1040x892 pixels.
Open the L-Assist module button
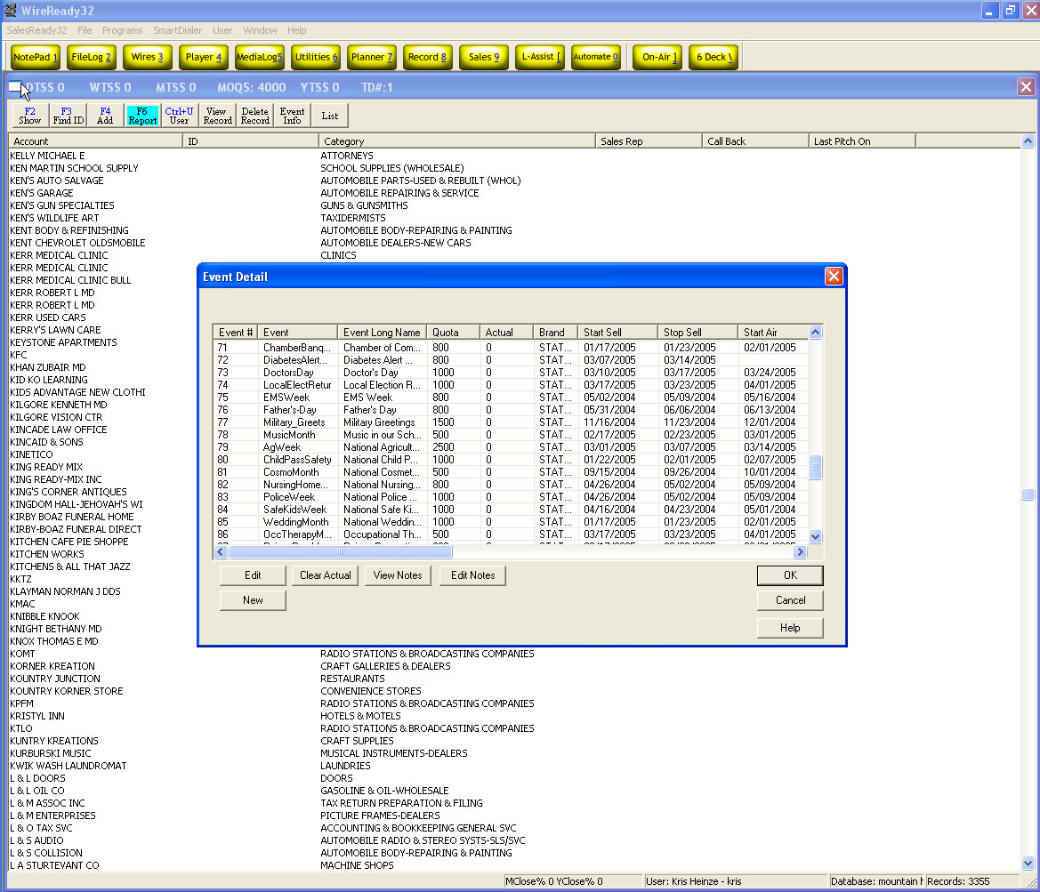(541, 57)
